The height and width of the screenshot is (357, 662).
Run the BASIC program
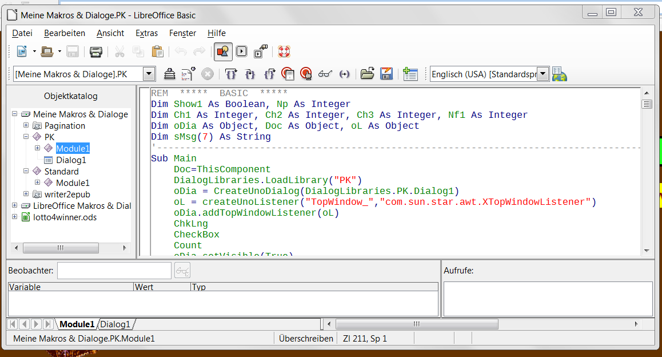click(189, 74)
